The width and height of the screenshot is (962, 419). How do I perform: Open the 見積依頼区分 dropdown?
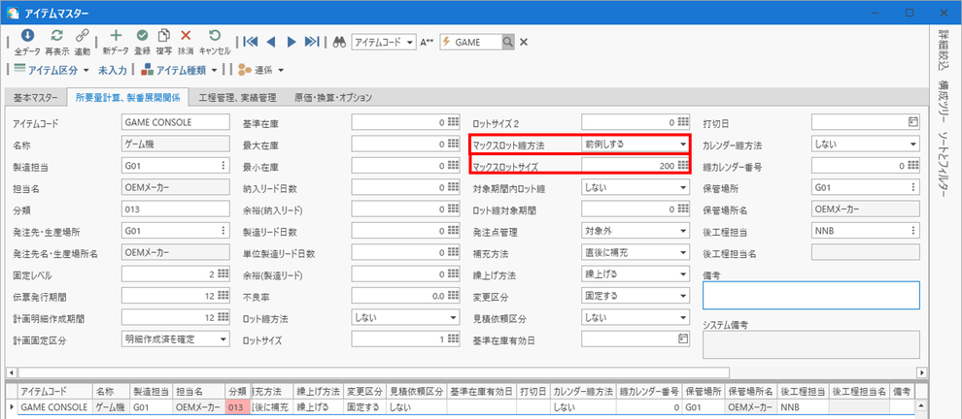pyautogui.click(x=683, y=317)
